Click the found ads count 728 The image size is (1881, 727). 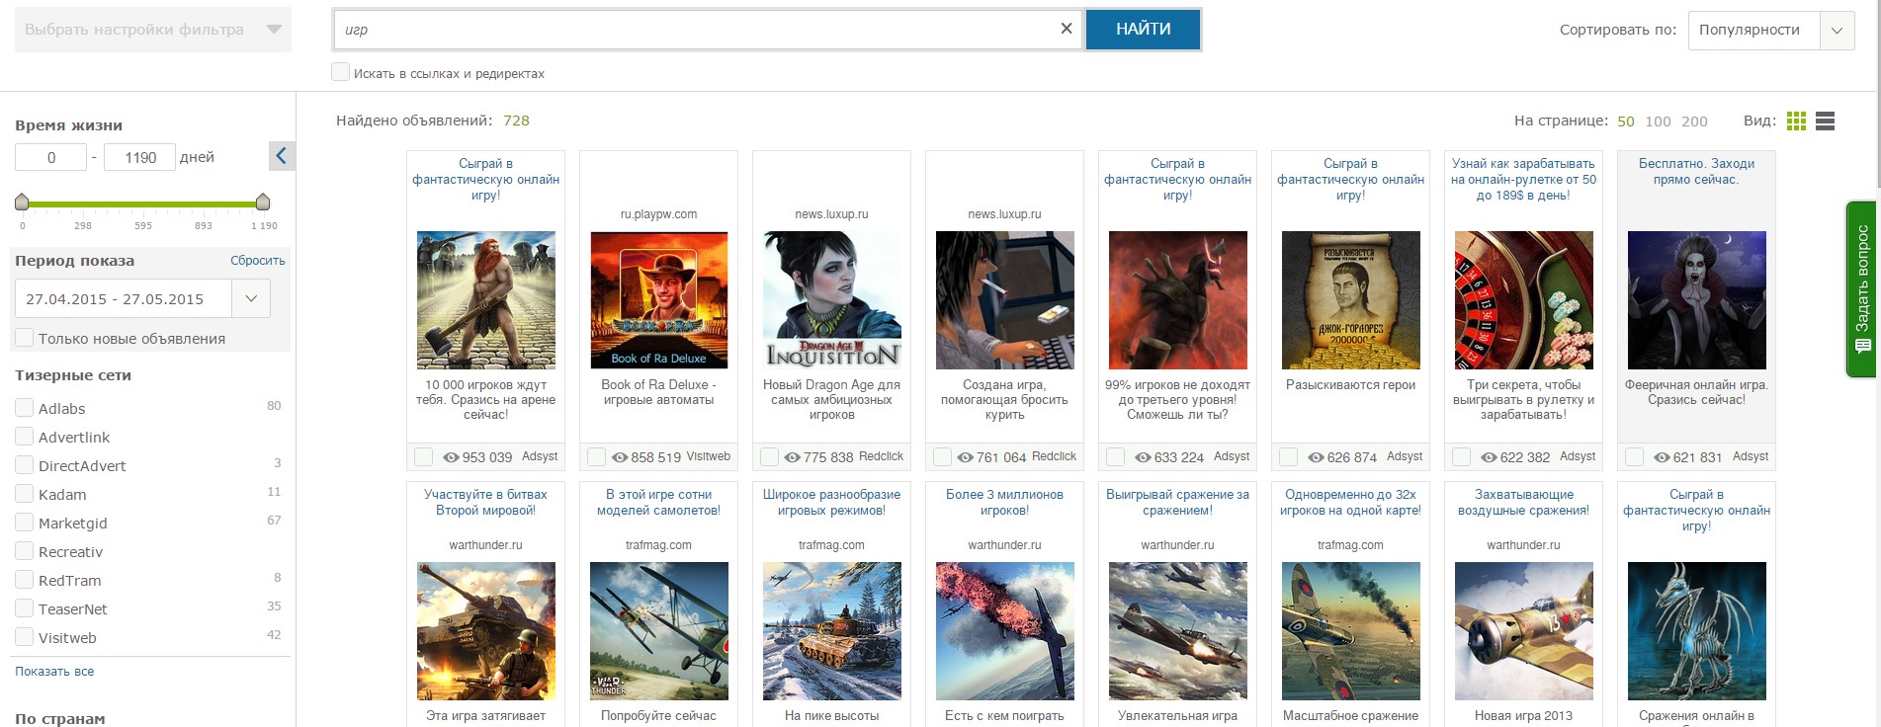click(x=516, y=121)
